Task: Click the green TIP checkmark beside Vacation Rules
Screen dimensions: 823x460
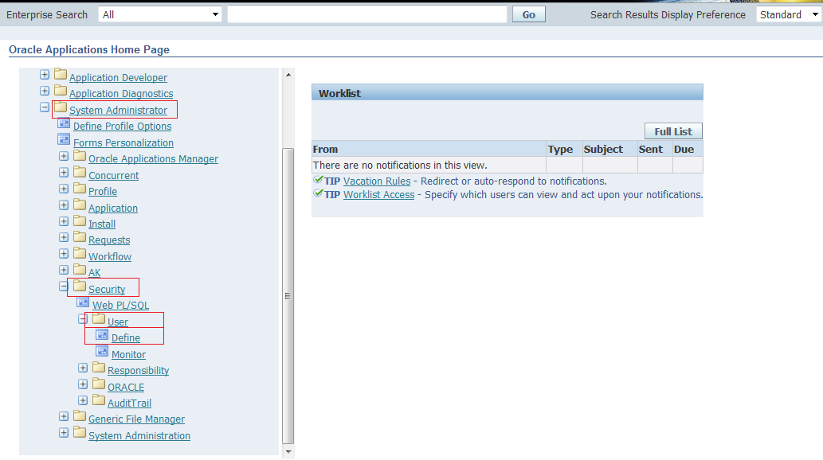Action: (x=317, y=181)
